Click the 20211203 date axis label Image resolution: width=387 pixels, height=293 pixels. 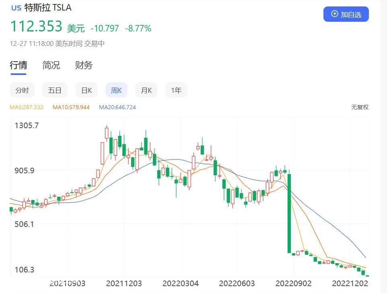[124, 283]
